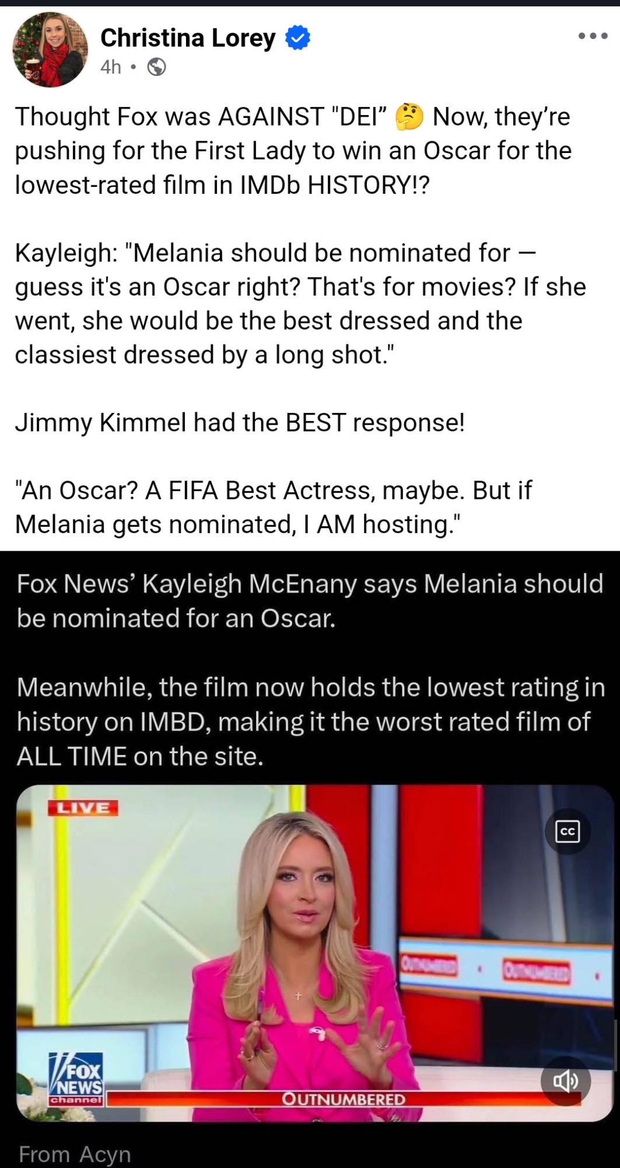Tap the Jimmy Kimmel BEST response line

tap(240, 422)
